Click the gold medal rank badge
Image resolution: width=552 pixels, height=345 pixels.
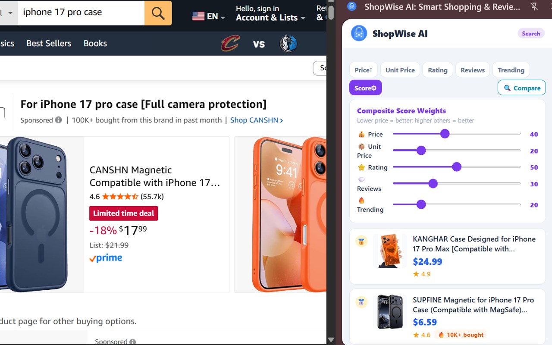pos(361,241)
